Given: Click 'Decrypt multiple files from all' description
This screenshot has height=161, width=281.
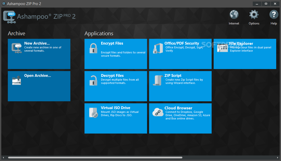Looking at the screenshot, I should 120,80.
